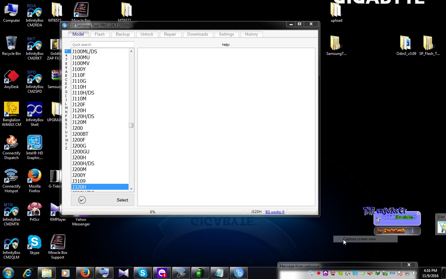Open the Repair tab
Viewport: 446px width, 279px height.
pyautogui.click(x=170, y=34)
